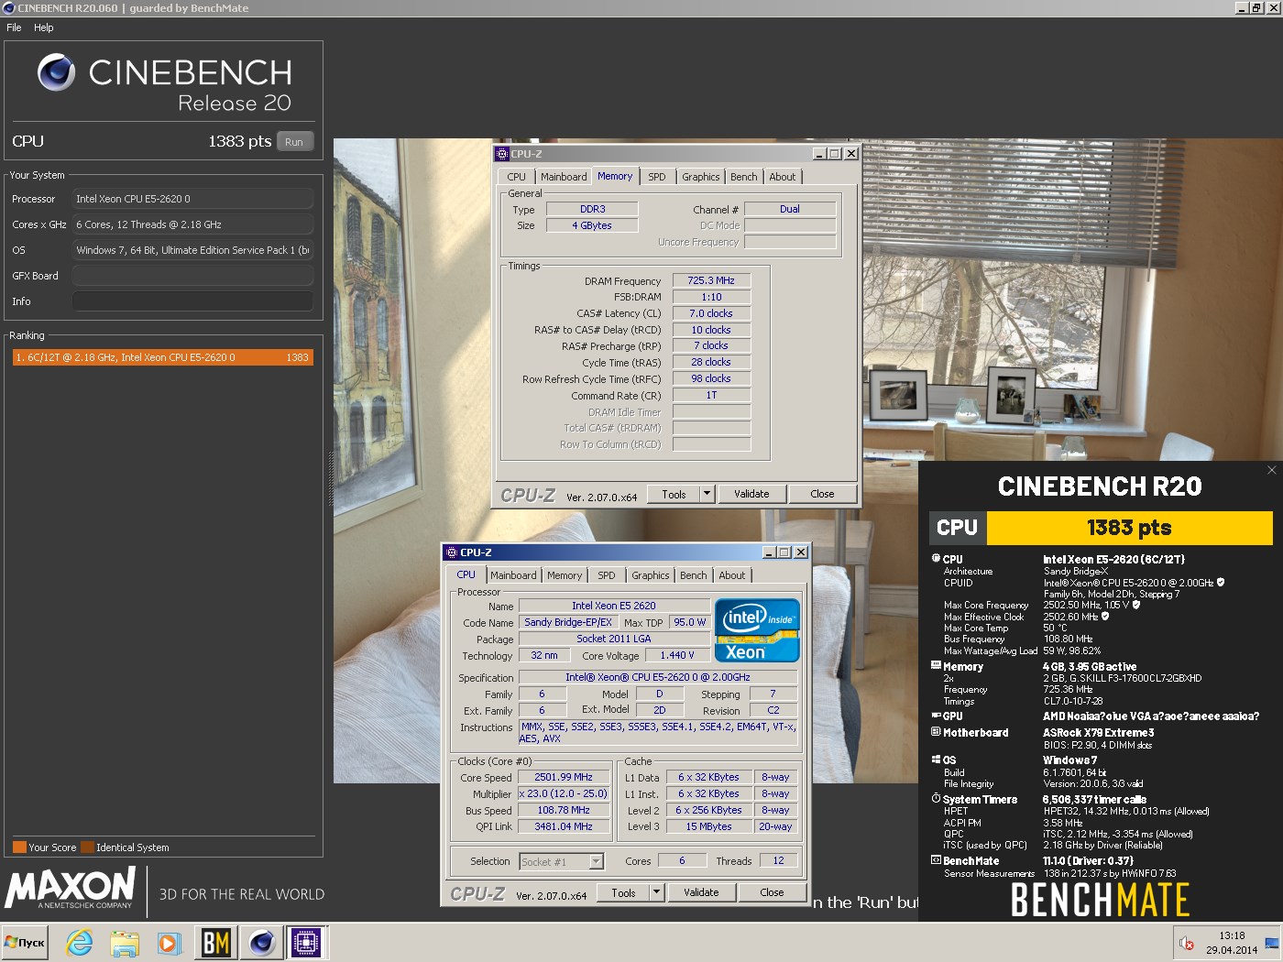This screenshot has height=962, width=1283.
Task: Open SPD tab in lower CPU-Z window
Action: click(607, 575)
